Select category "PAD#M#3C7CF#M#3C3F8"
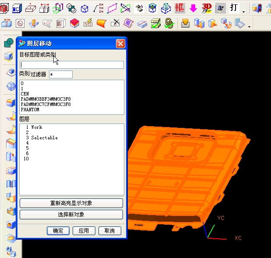The image size is (271, 258). tap(72, 104)
